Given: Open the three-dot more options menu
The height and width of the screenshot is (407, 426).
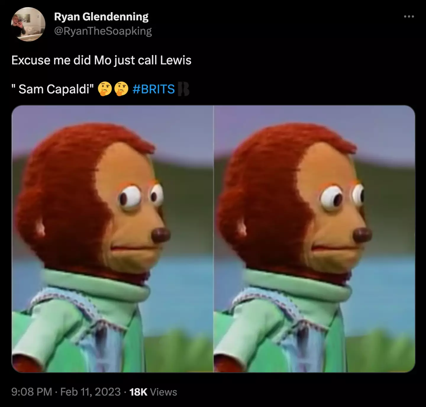Looking at the screenshot, I should point(409,17).
